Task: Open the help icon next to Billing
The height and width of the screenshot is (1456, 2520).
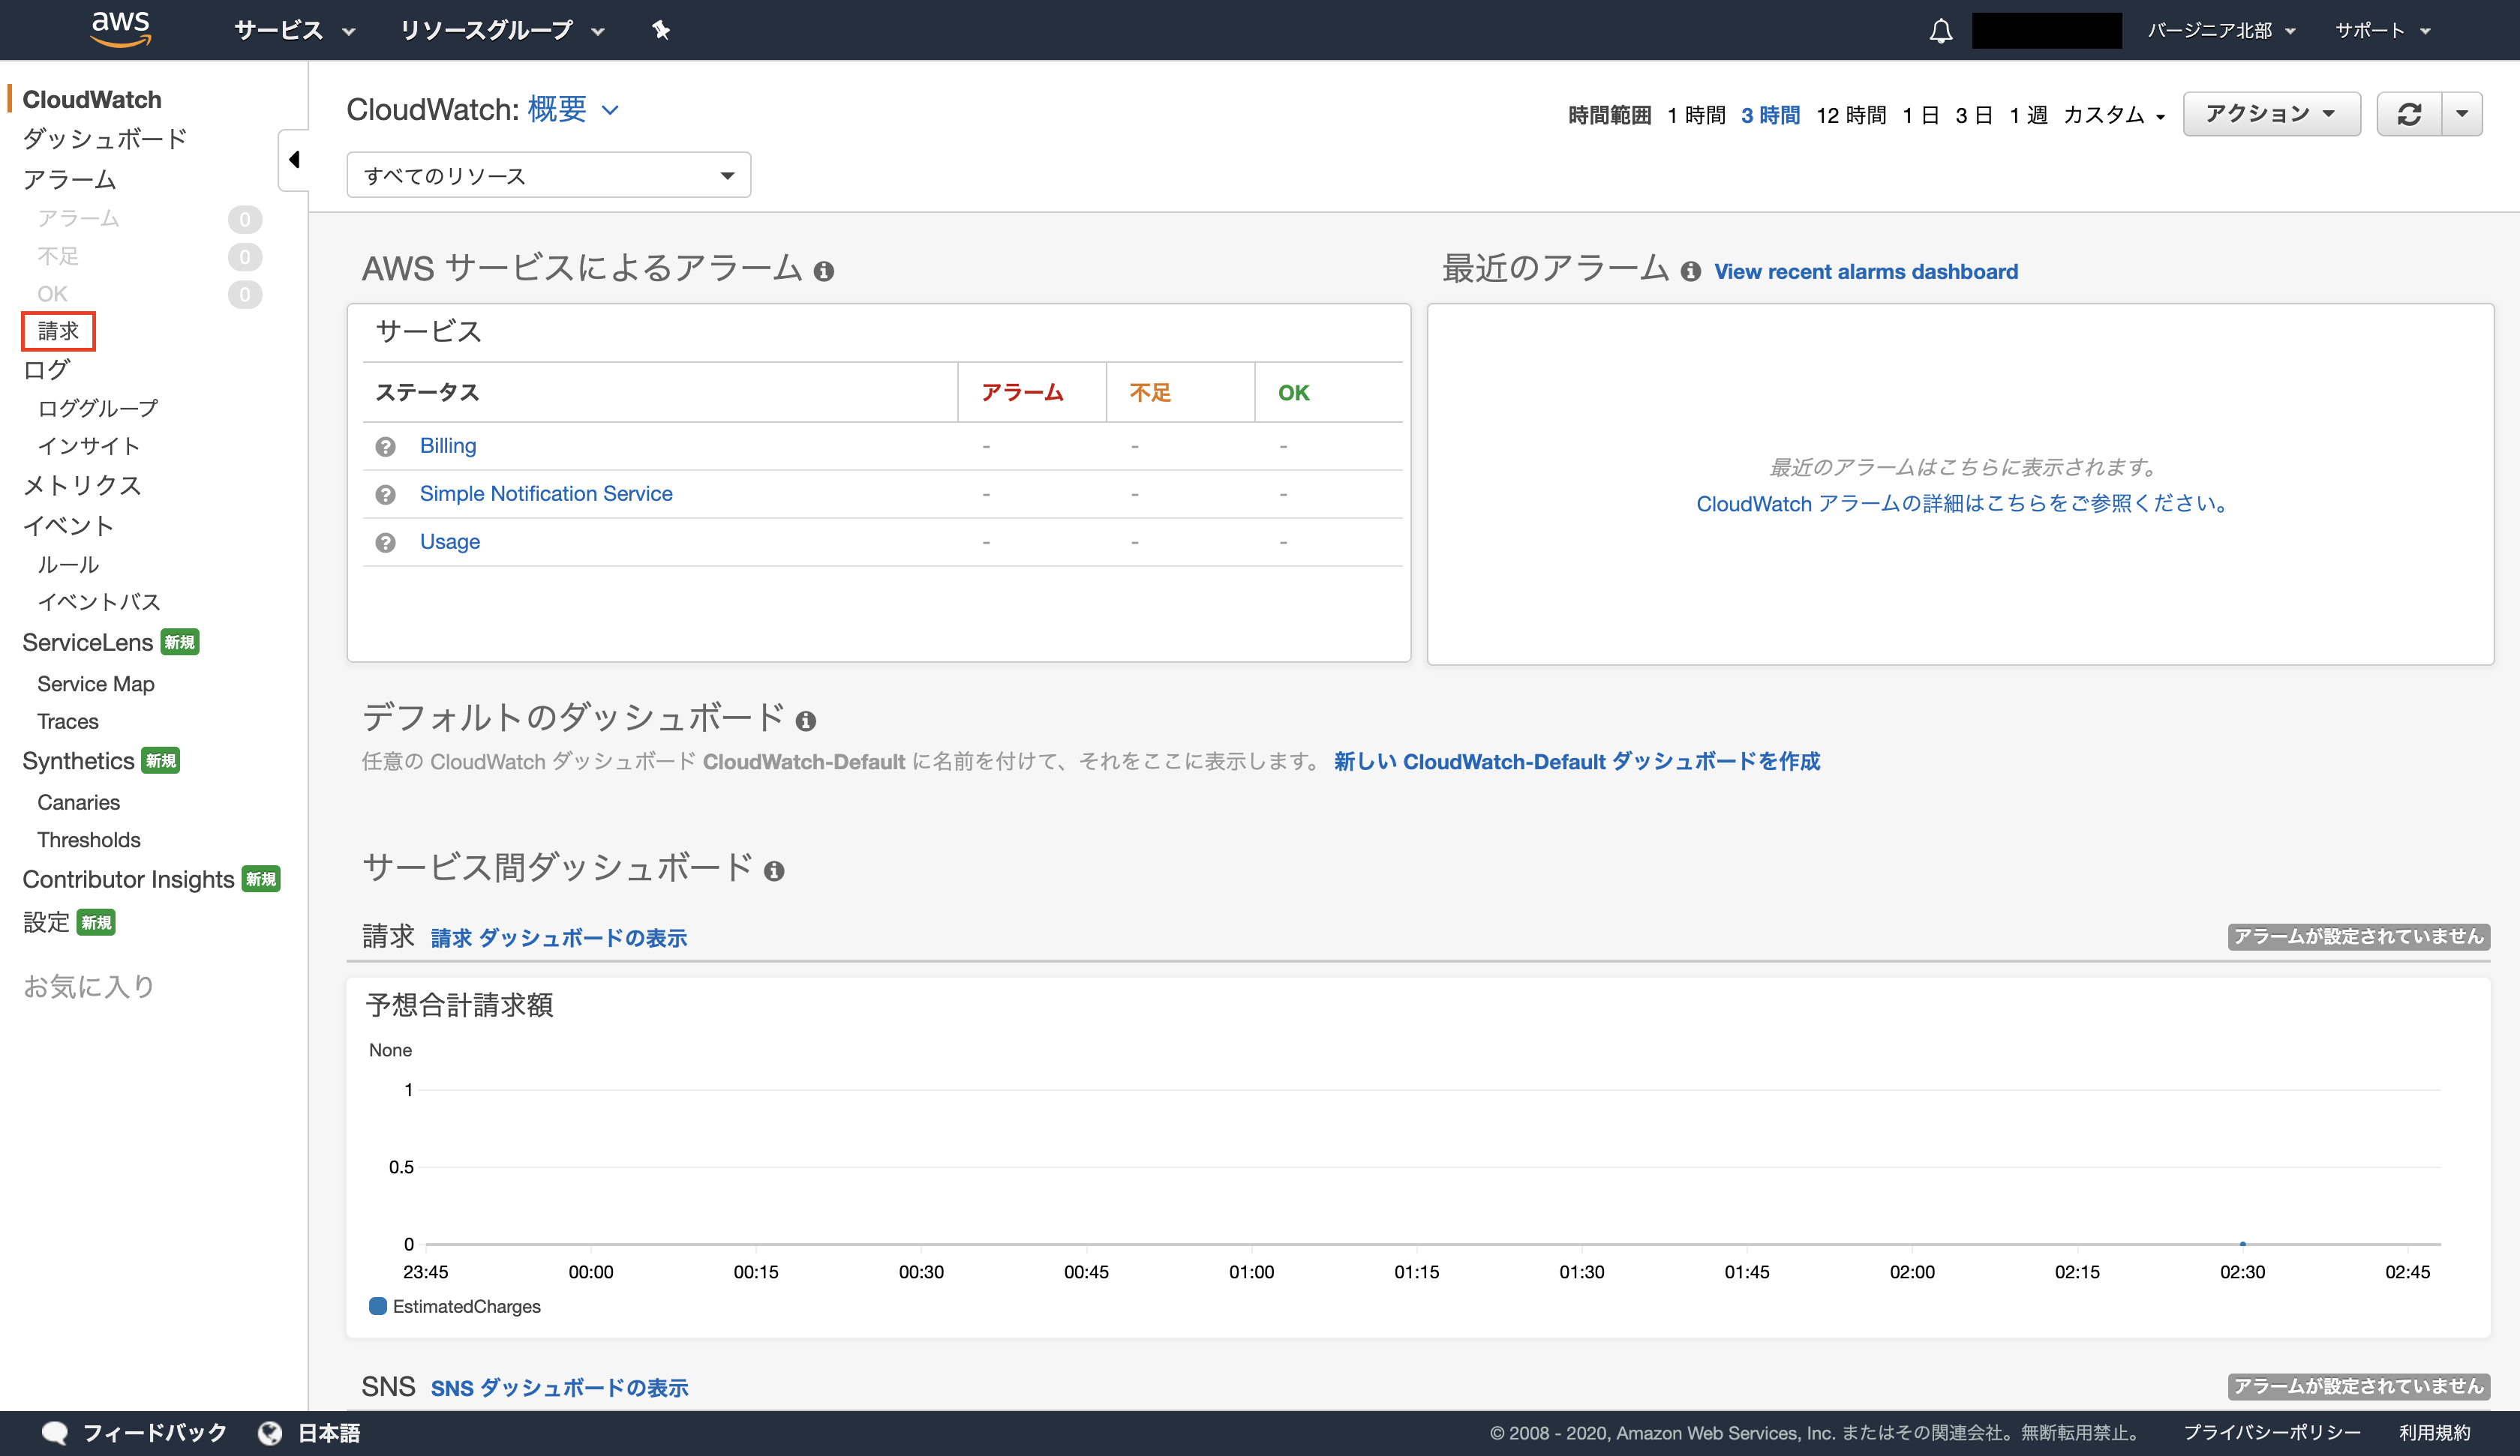Action: [386, 447]
